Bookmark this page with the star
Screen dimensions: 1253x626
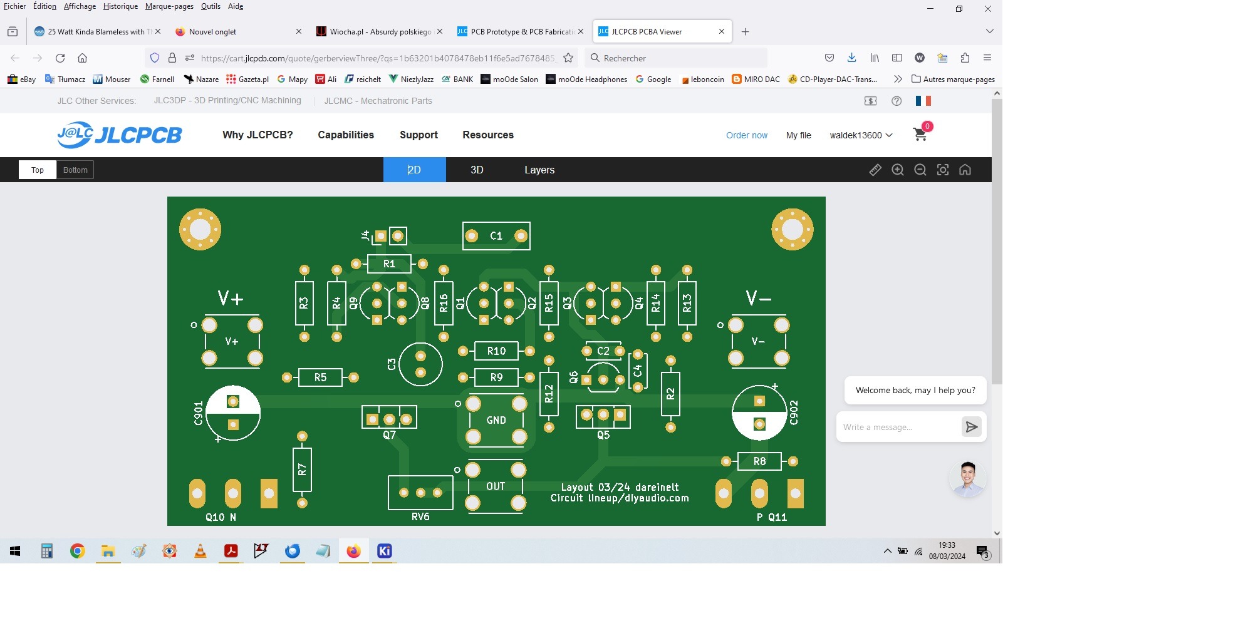(x=568, y=58)
